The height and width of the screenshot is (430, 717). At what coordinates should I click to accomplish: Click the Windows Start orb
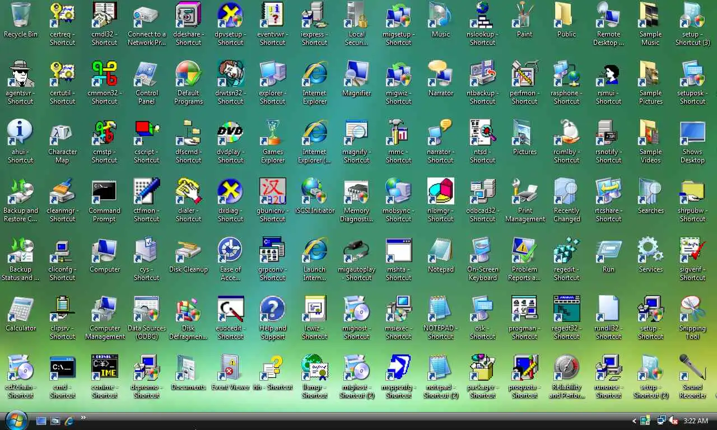pyautogui.click(x=16, y=420)
